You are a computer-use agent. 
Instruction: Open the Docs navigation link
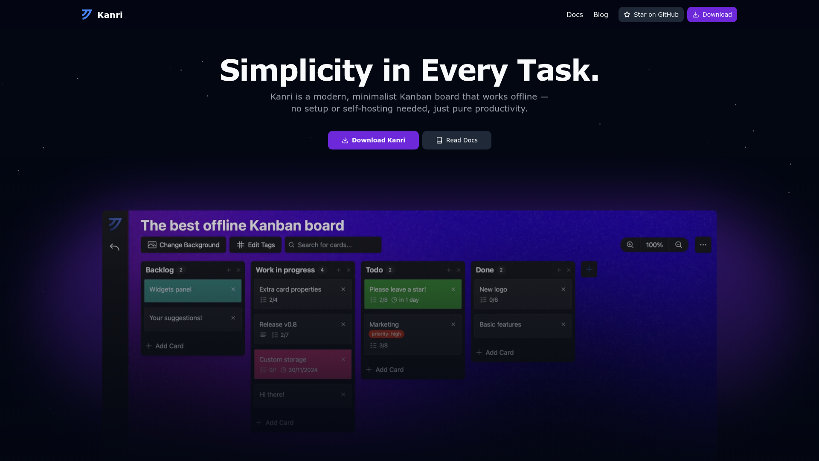pyautogui.click(x=575, y=15)
